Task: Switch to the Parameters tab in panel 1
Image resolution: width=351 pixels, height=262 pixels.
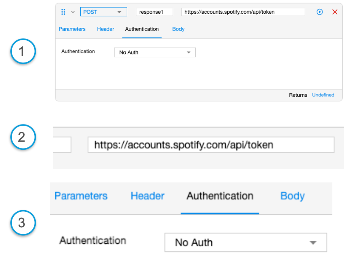Action: click(72, 29)
